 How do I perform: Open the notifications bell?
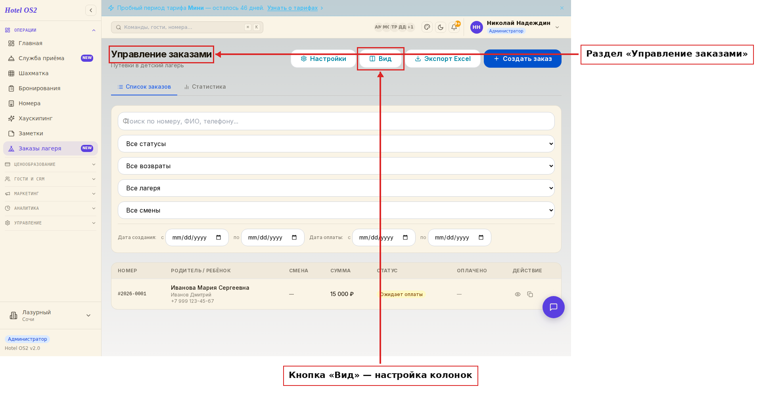pyautogui.click(x=454, y=27)
